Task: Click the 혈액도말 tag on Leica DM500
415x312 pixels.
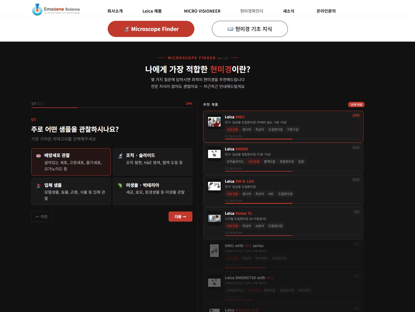Action: click(x=269, y=162)
